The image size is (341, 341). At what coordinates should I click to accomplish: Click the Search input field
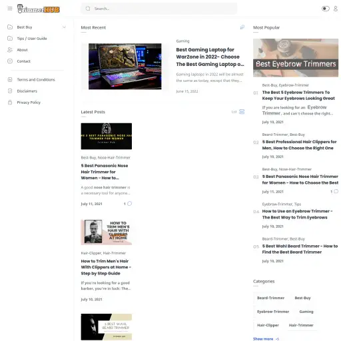pyautogui.click(x=159, y=9)
